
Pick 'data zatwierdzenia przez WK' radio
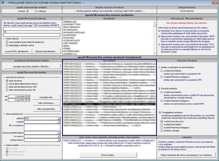pyautogui.click(x=7, y=90)
